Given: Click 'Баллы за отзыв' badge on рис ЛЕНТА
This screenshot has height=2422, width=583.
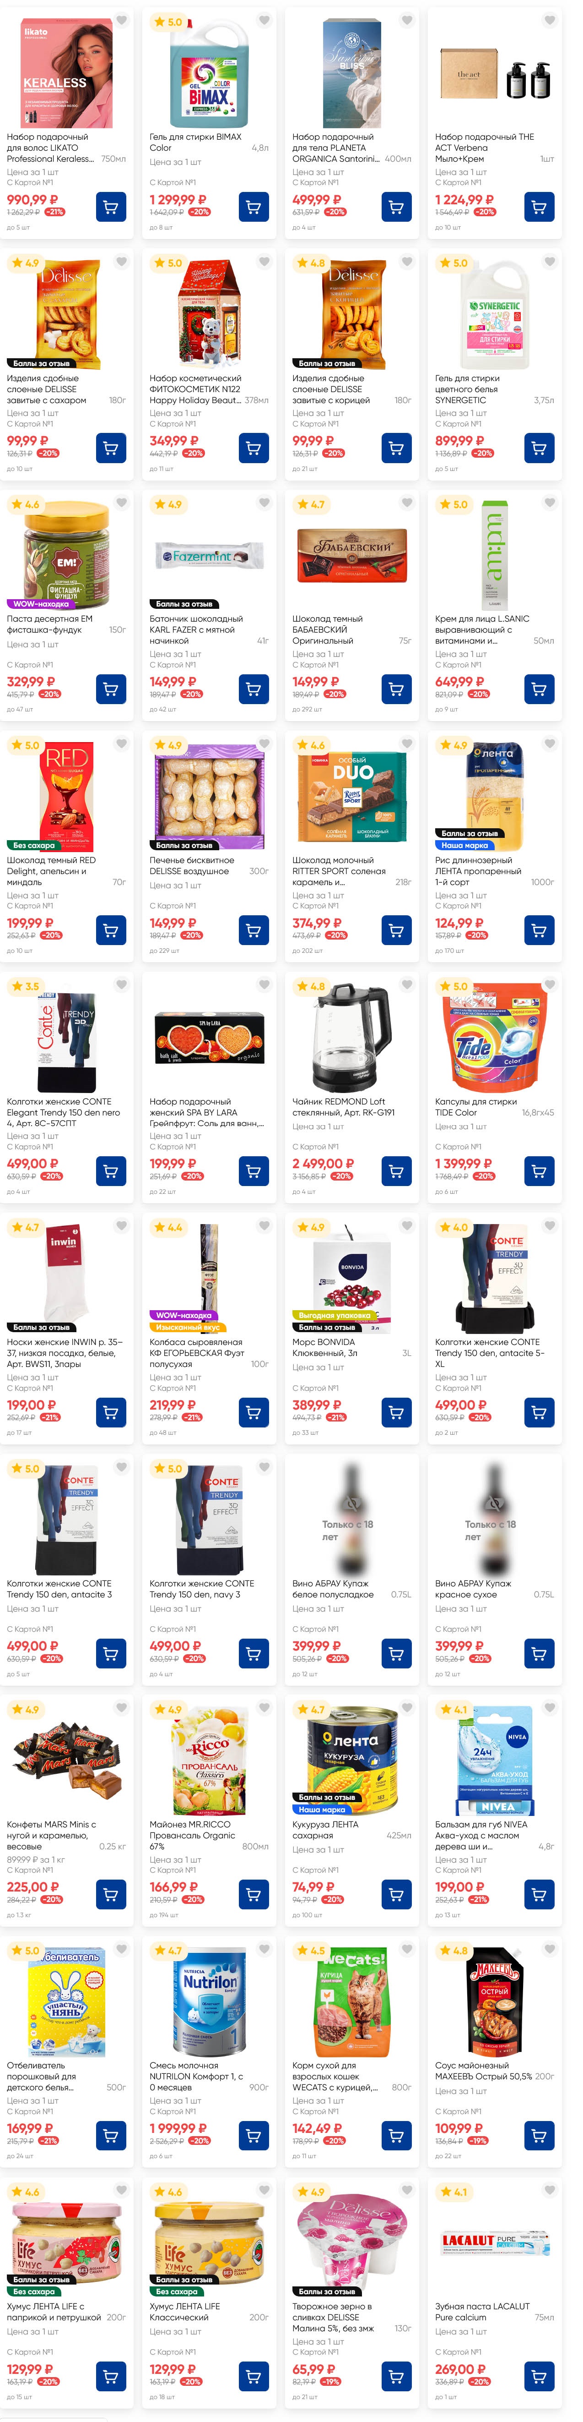Looking at the screenshot, I should [470, 833].
